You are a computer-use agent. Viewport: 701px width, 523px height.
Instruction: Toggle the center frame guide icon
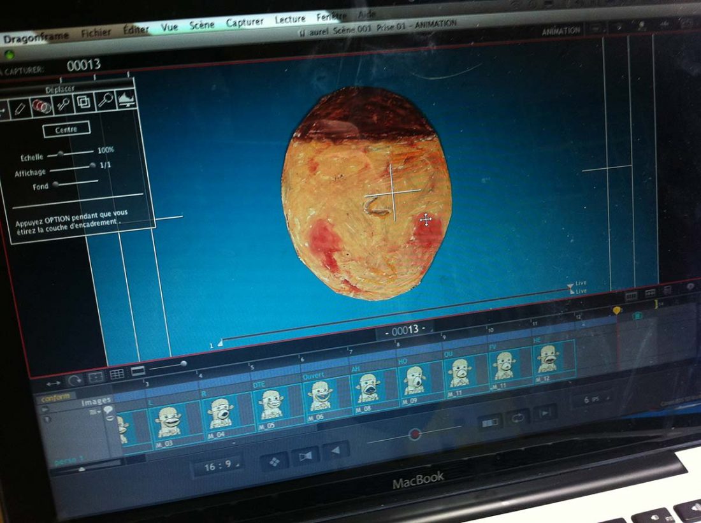point(96,377)
